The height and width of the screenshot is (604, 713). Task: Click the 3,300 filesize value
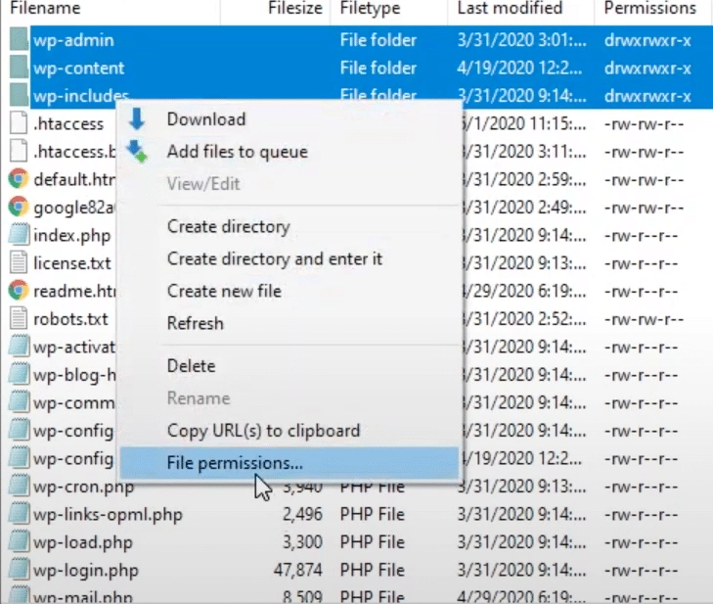pyautogui.click(x=302, y=542)
